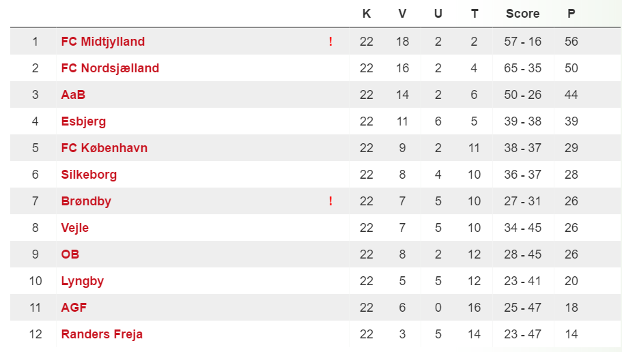This screenshot has height=352, width=622.
Task: Click the U column header
Action: (x=438, y=14)
